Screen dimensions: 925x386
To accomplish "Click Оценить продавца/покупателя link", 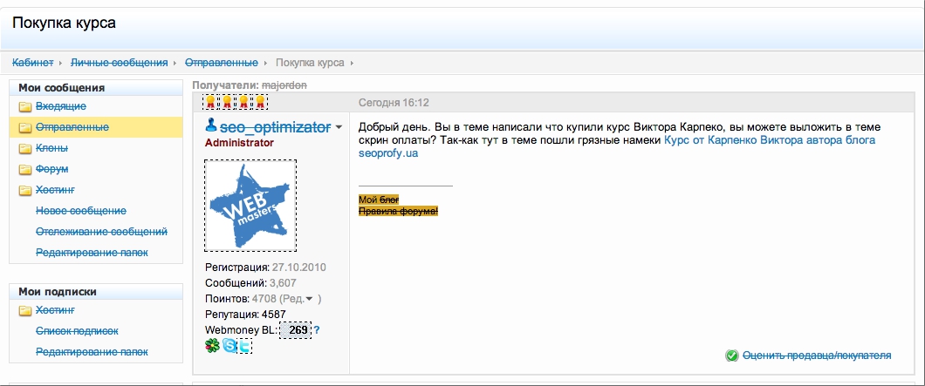I will pos(816,356).
